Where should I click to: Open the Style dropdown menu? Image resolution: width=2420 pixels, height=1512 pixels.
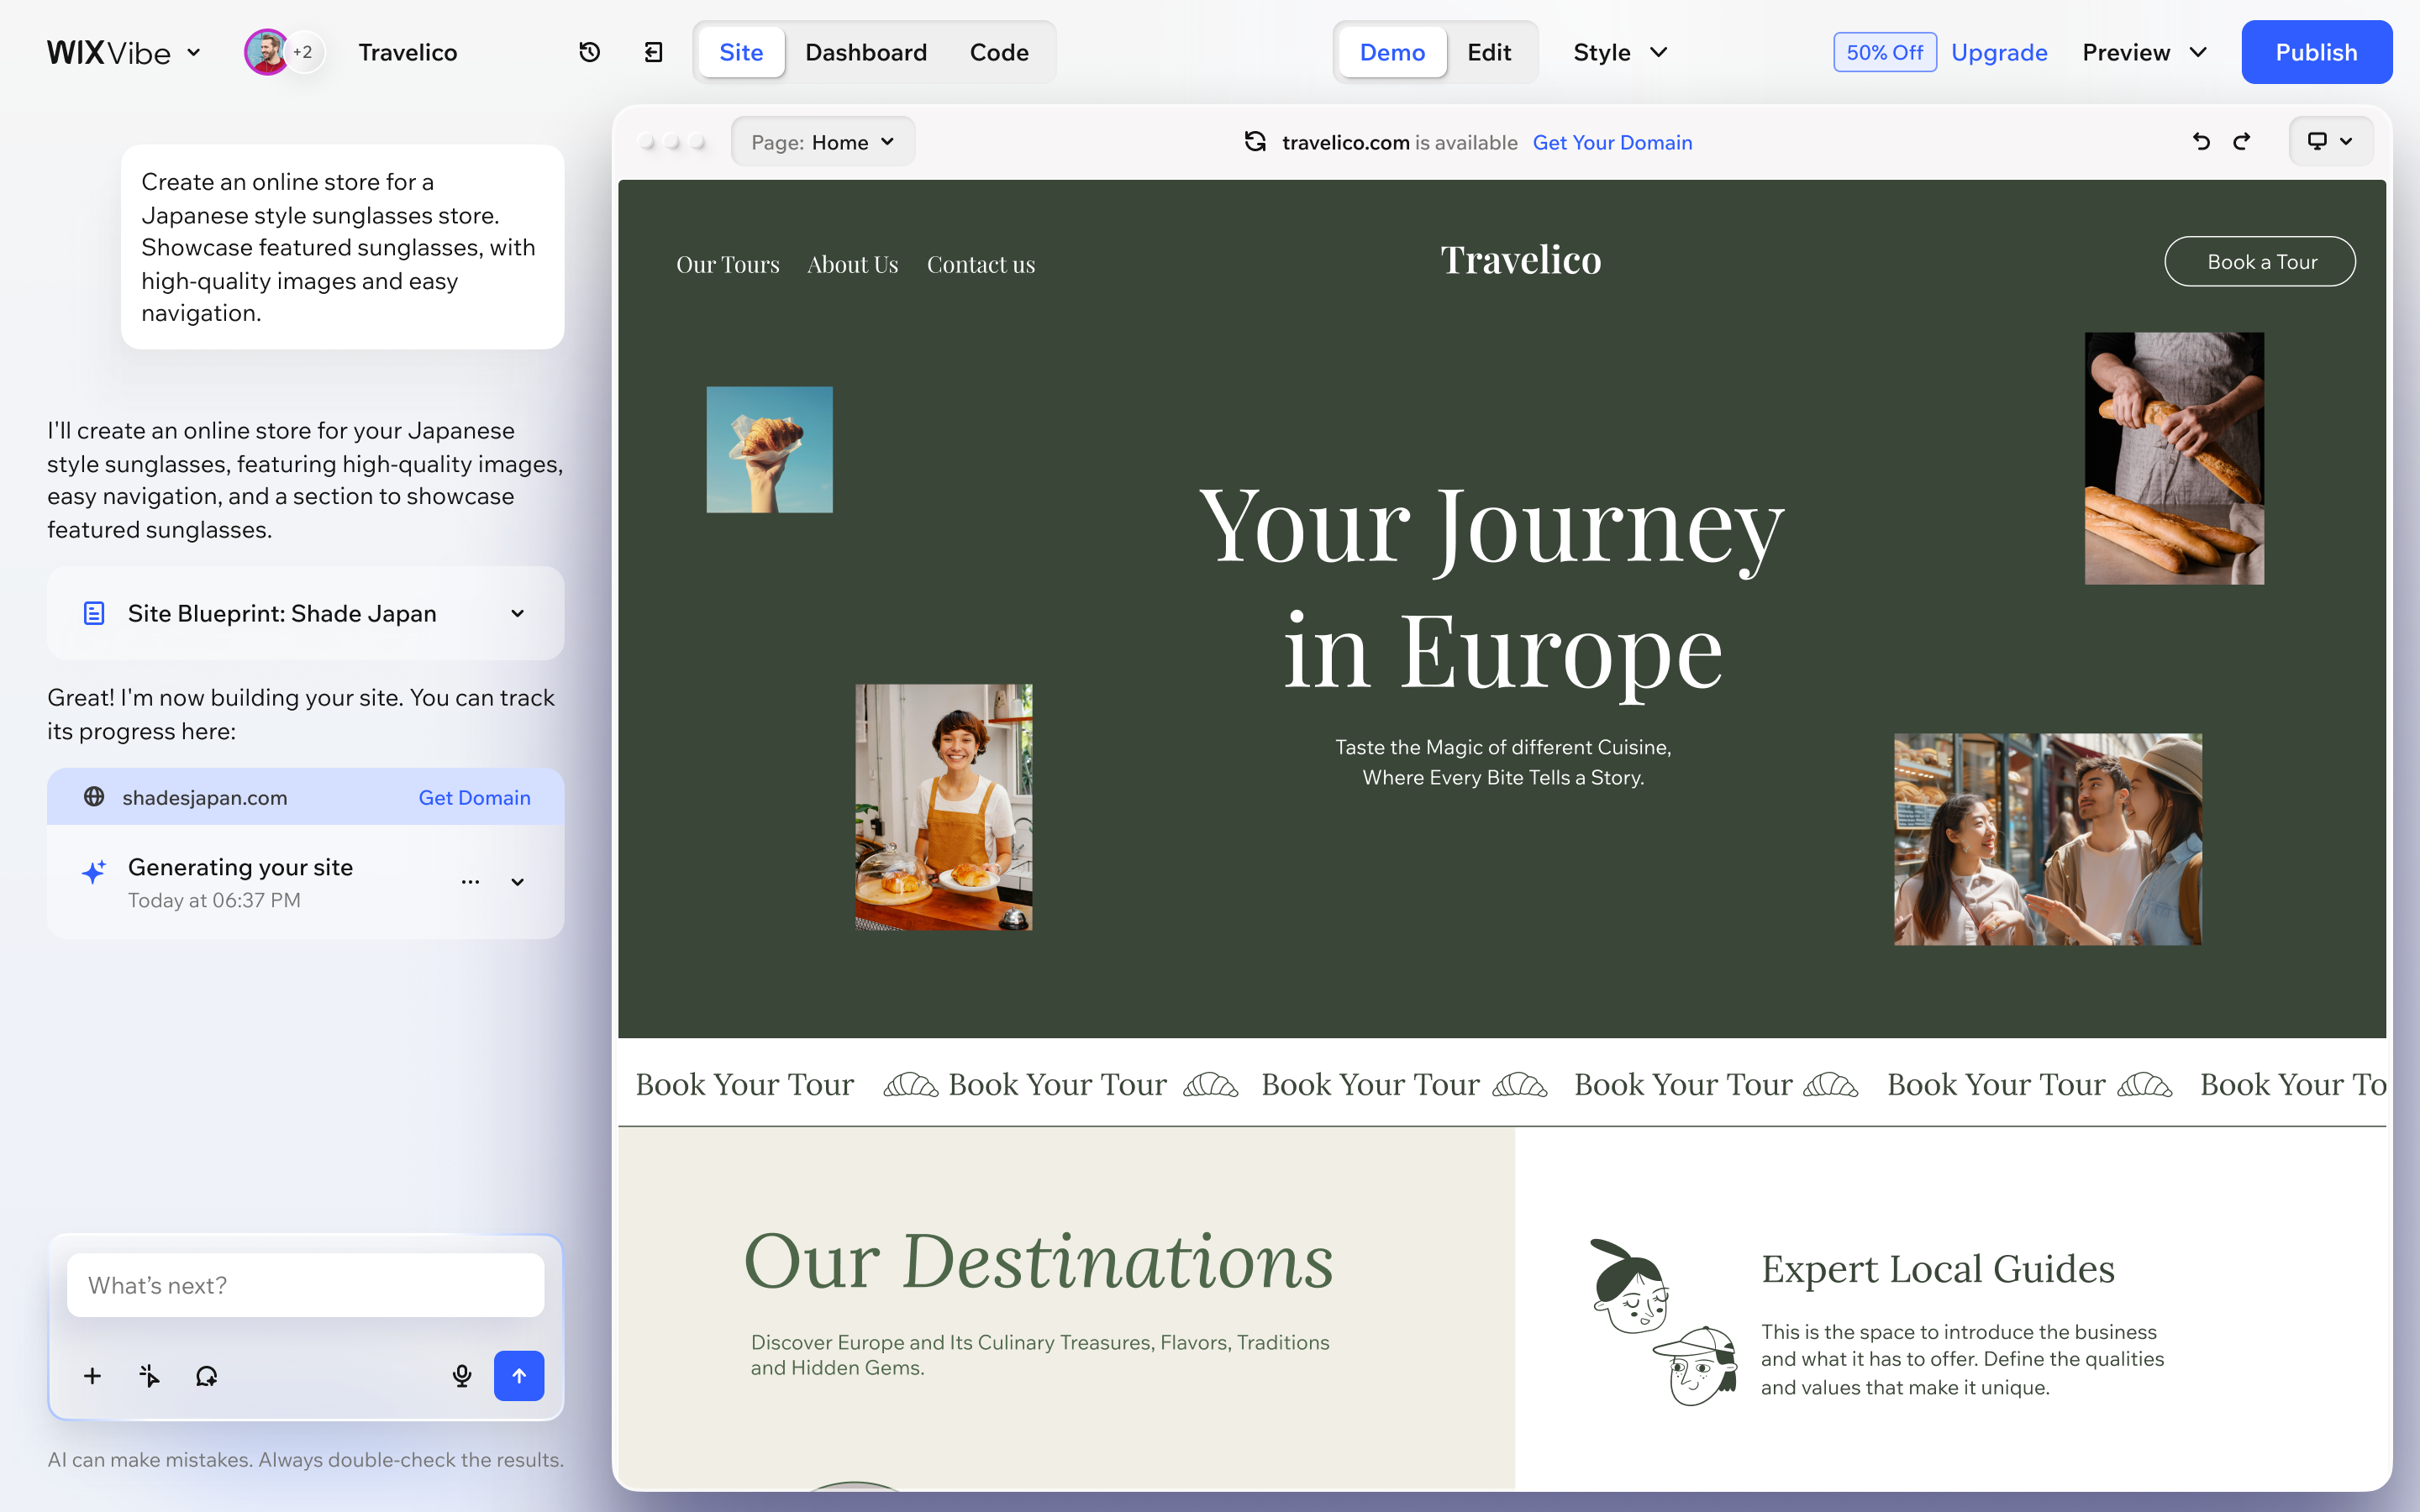pos(1620,52)
